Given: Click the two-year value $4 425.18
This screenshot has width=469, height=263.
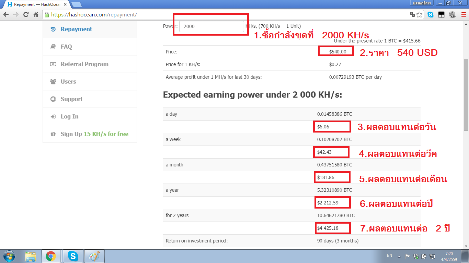Looking at the screenshot, I should click(x=328, y=228).
